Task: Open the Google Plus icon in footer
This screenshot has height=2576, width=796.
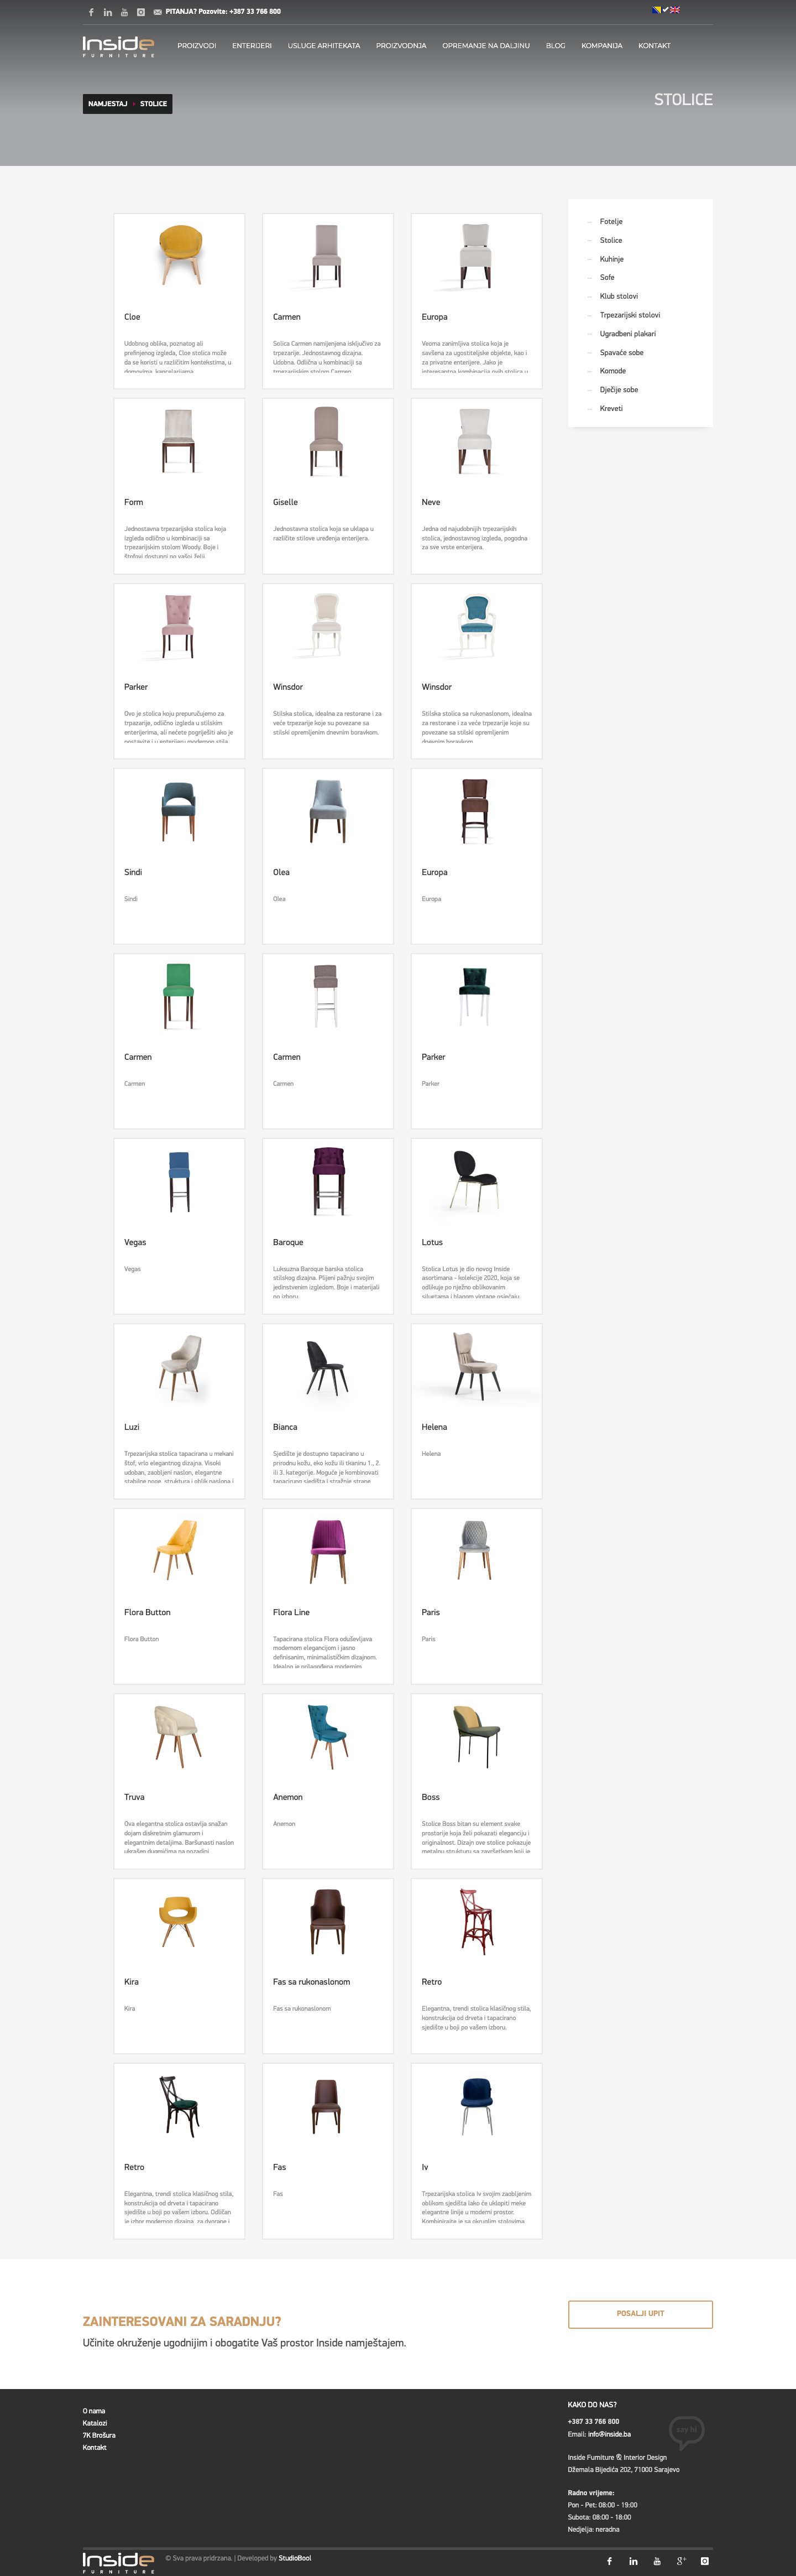Action: (681, 2560)
